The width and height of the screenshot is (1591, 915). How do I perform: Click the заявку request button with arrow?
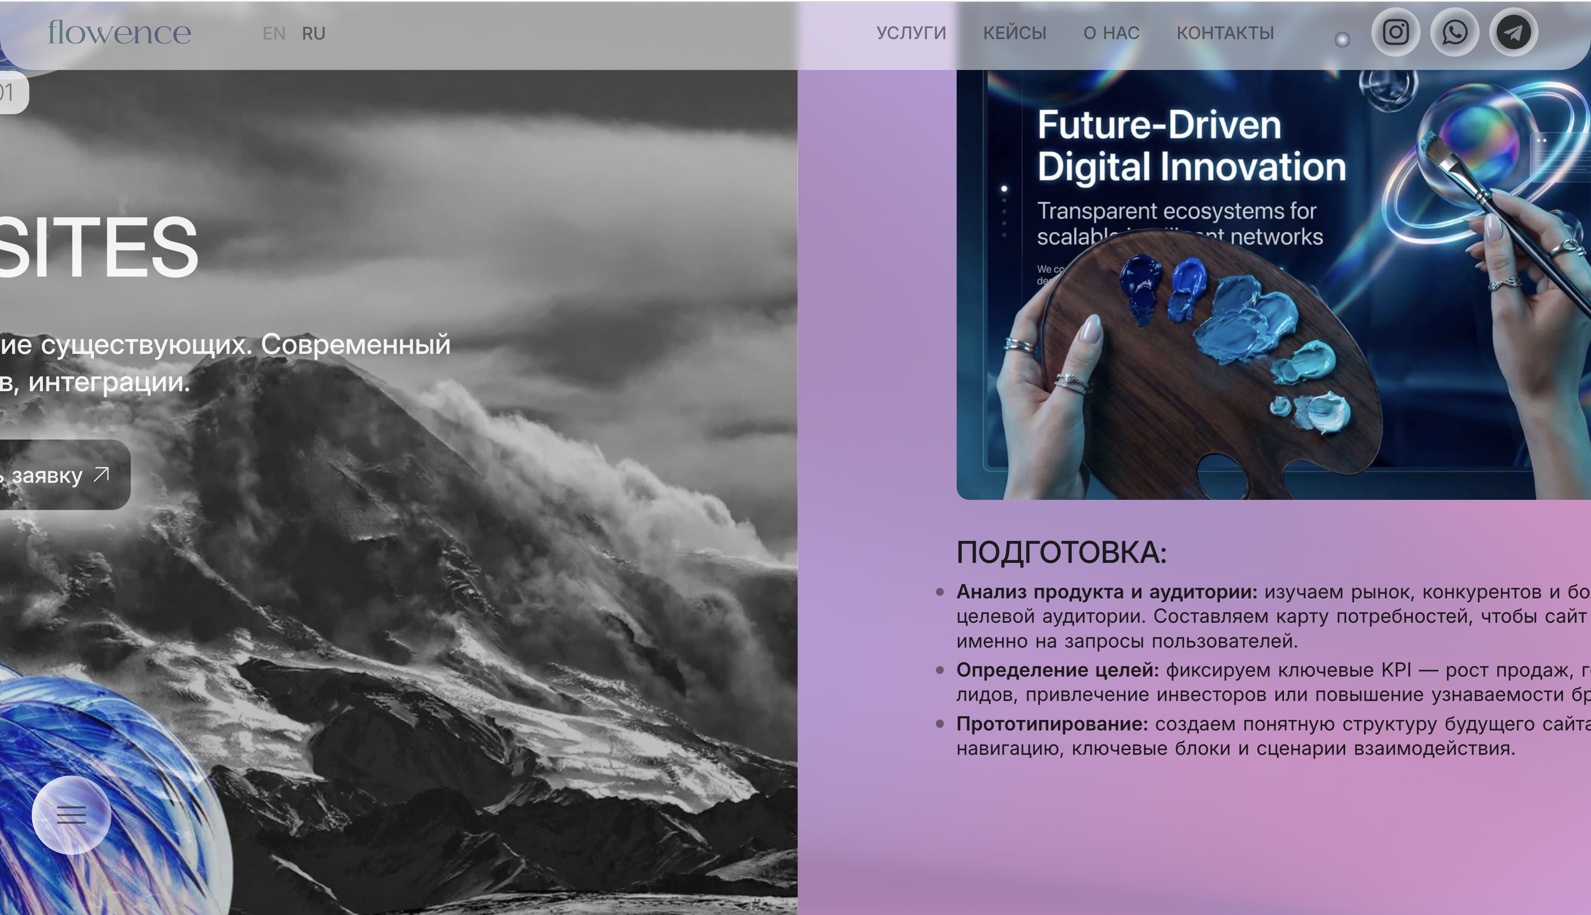[x=65, y=475]
